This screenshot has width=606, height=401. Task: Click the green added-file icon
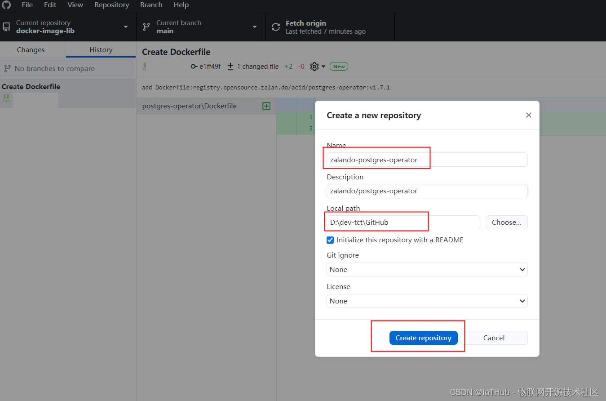pos(266,106)
